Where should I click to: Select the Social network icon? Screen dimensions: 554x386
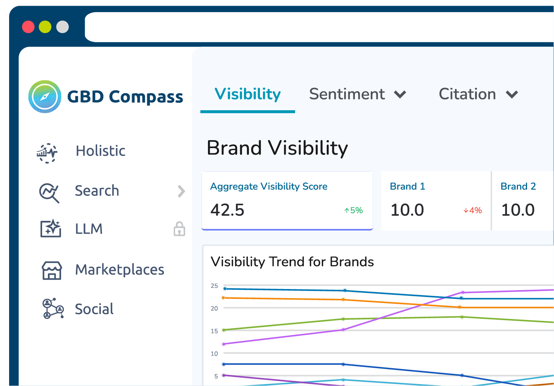click(x=53, y=308)
